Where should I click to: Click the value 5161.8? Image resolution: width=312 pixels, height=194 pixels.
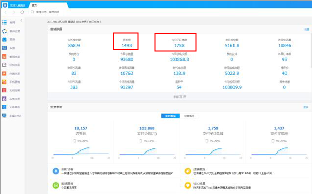(x=232, y=46)
